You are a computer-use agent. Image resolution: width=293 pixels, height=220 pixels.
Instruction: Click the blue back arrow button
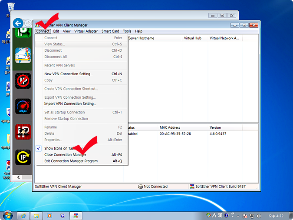[x=18, y=23]
